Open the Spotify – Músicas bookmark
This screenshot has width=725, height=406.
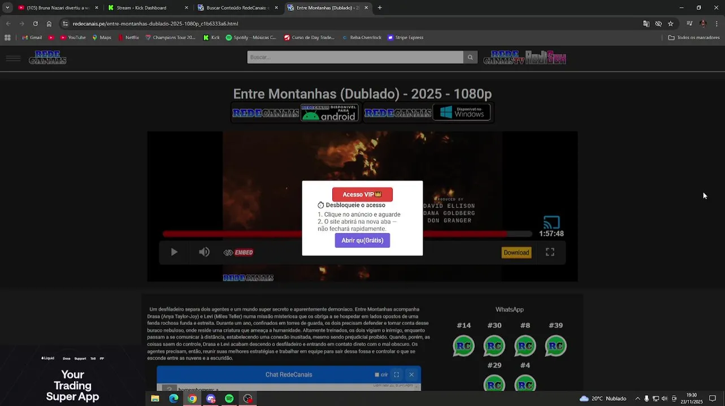251,38
